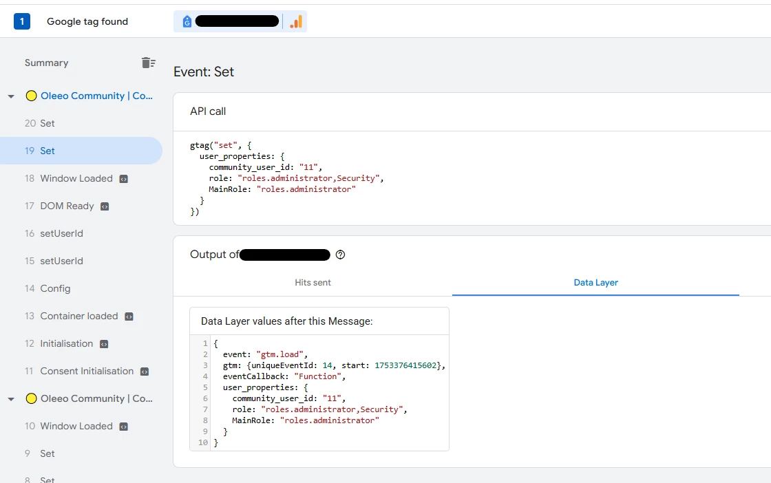Click the Event: Set heading
The height and width of the screenshot is (483, 771).
tap(204, 72)
